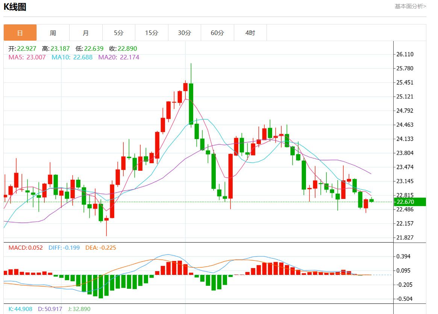The image size is (438, 314).
Task: Click the 26.110 price axis label
Action: 405,54
